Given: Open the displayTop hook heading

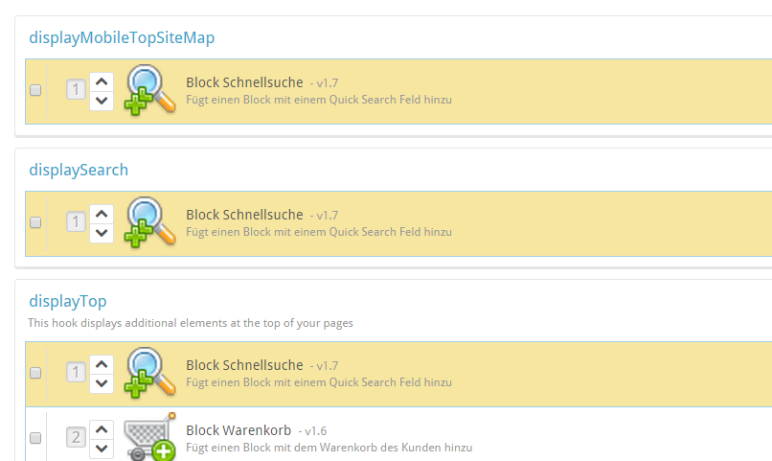Looking at the screenshot, I should [68, 301].
